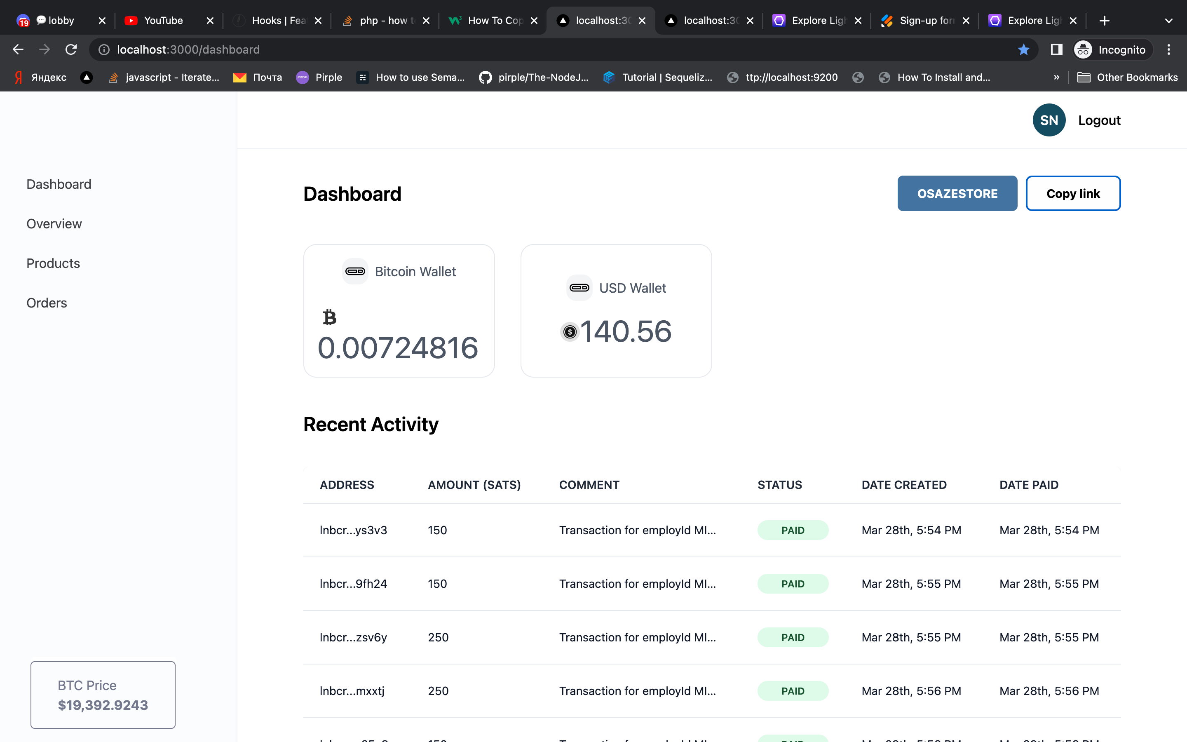Open How to use Sema bookmark
Screen dimensions: 1187x742
pyautogui.click(x=411, y=77)
